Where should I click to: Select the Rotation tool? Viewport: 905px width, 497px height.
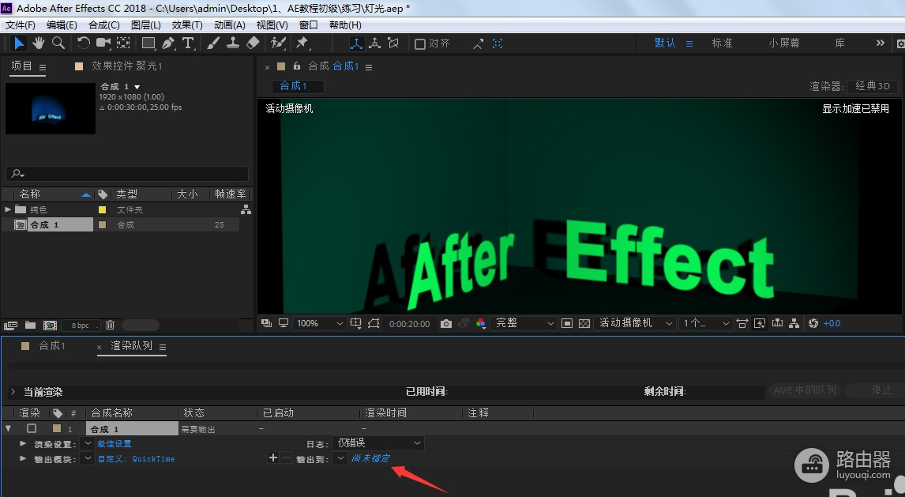coord(84,43)
